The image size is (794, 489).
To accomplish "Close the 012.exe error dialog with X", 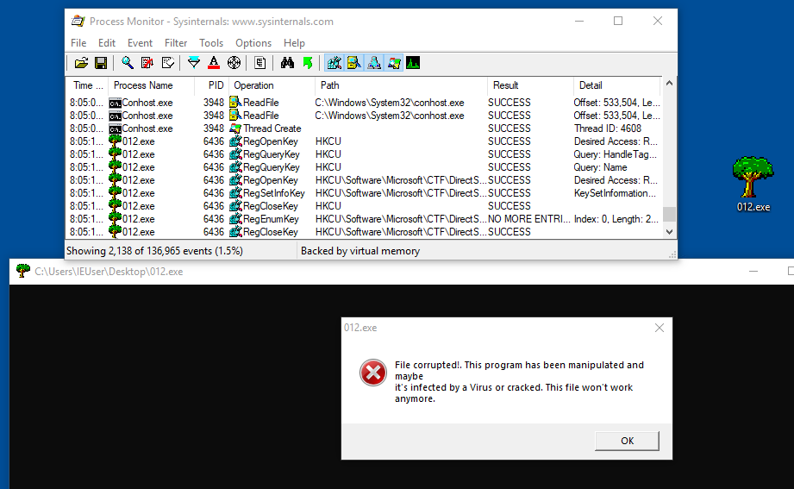I will pos(660,328).
